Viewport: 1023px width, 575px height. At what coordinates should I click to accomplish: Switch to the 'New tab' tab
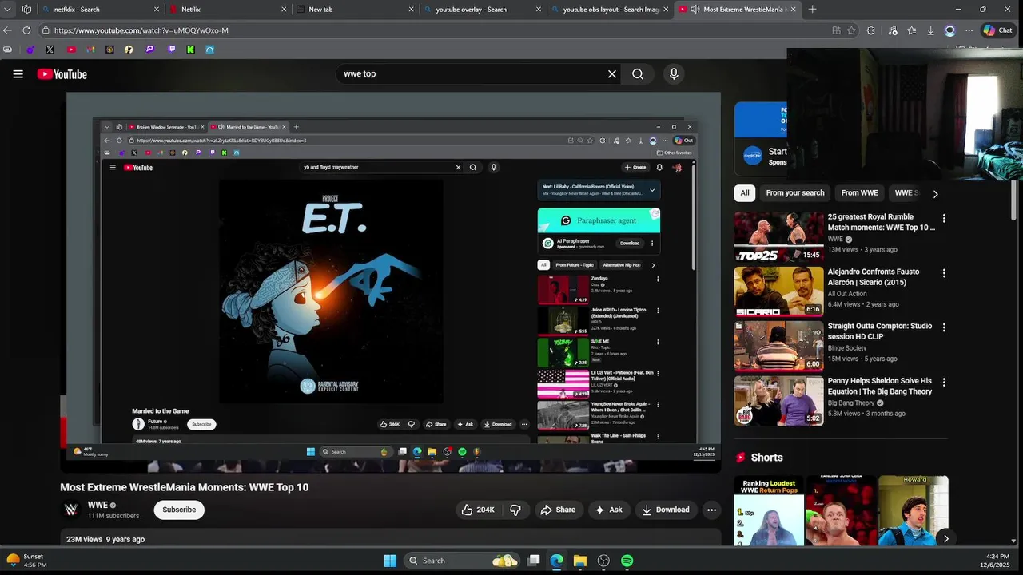(x=355, y=10)
